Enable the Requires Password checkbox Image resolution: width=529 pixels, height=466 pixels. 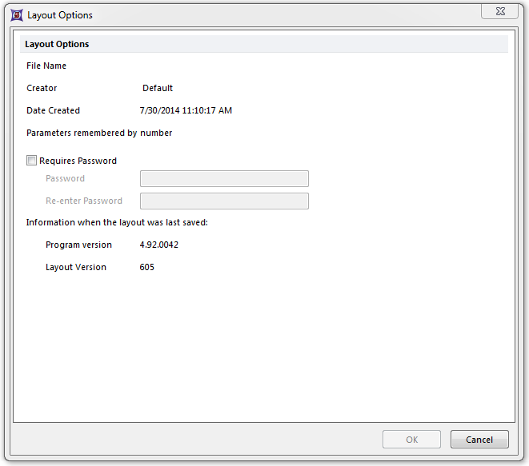pyautogui.click(x=31, y=161)
